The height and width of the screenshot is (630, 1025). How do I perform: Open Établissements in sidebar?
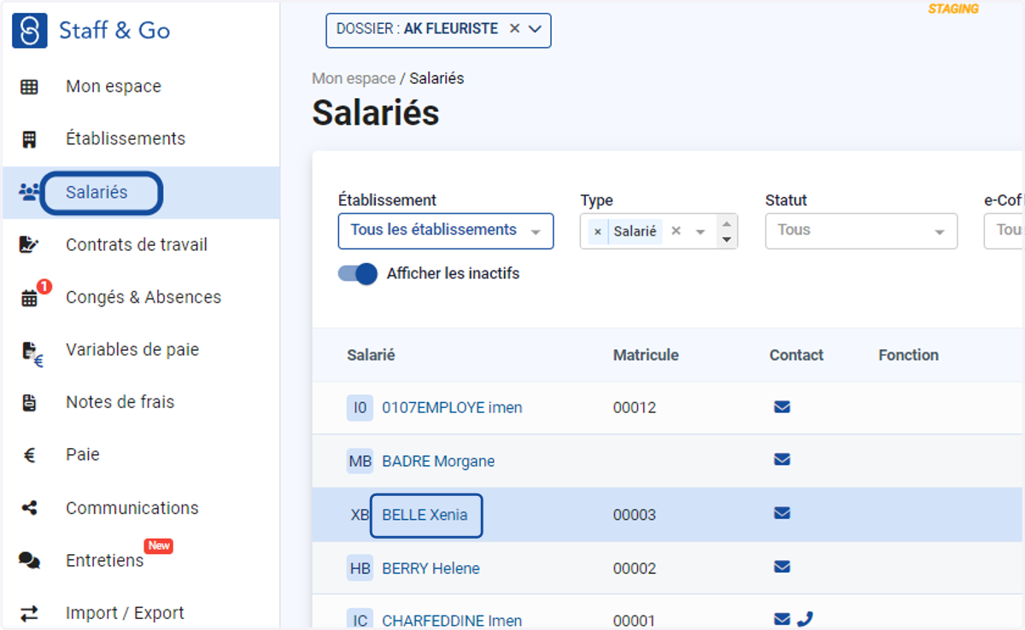pos(126,138)
